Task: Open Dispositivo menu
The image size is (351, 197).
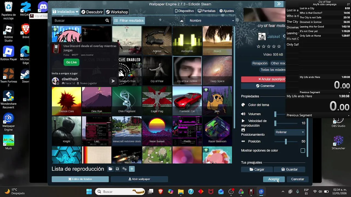Action: click(184, 11)
